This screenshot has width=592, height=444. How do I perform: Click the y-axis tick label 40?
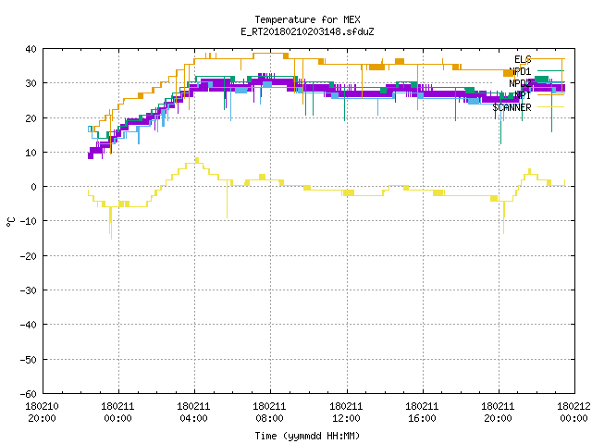[x=31, y=49]
